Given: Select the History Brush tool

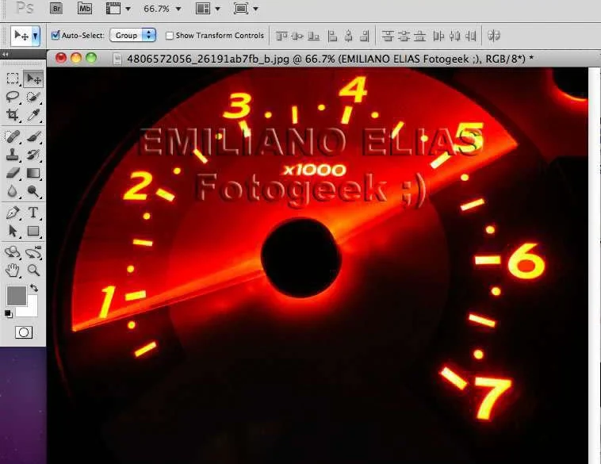Looking at the screenshot, I should 33,155.
